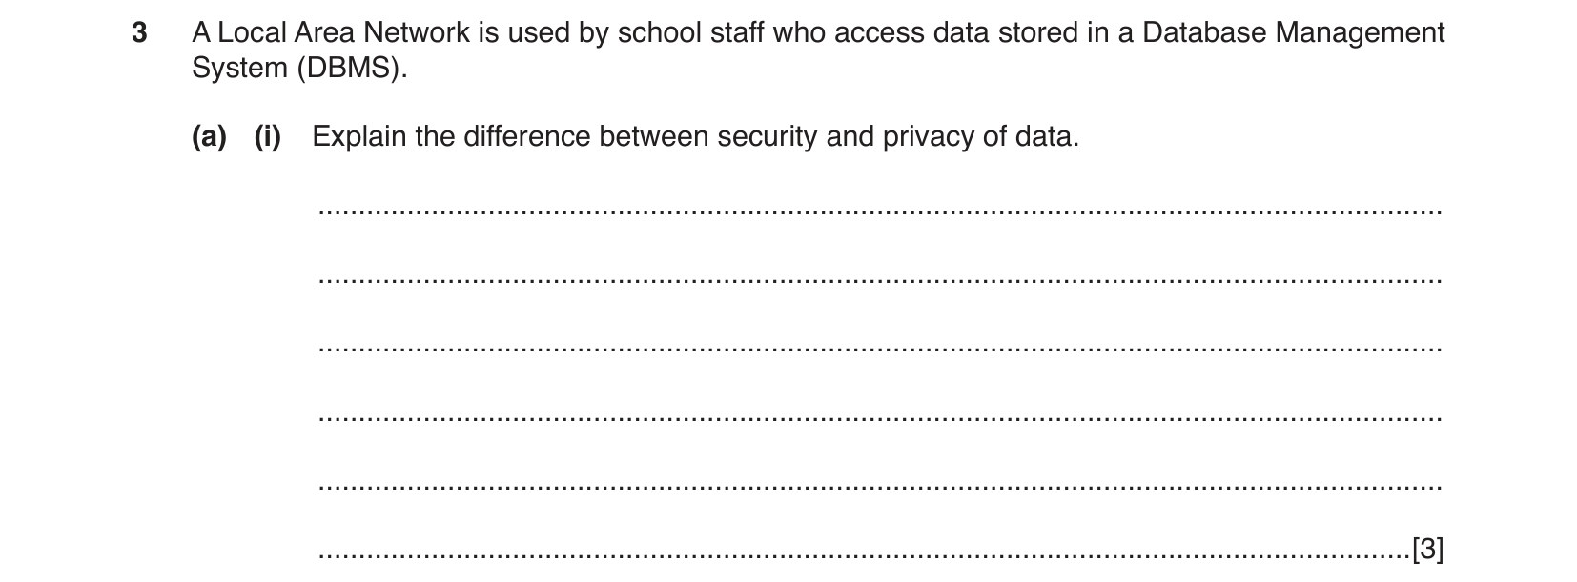
Task: Click the "(DBMS)" abbreviation
Action: tap(351, 69)
